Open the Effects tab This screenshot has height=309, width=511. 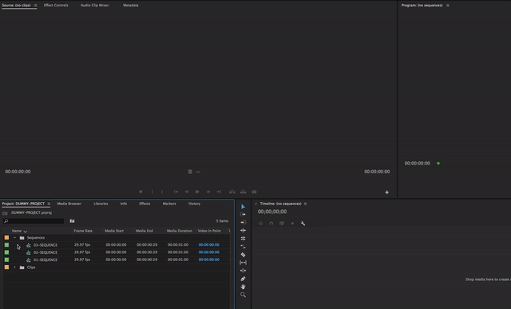145,204
